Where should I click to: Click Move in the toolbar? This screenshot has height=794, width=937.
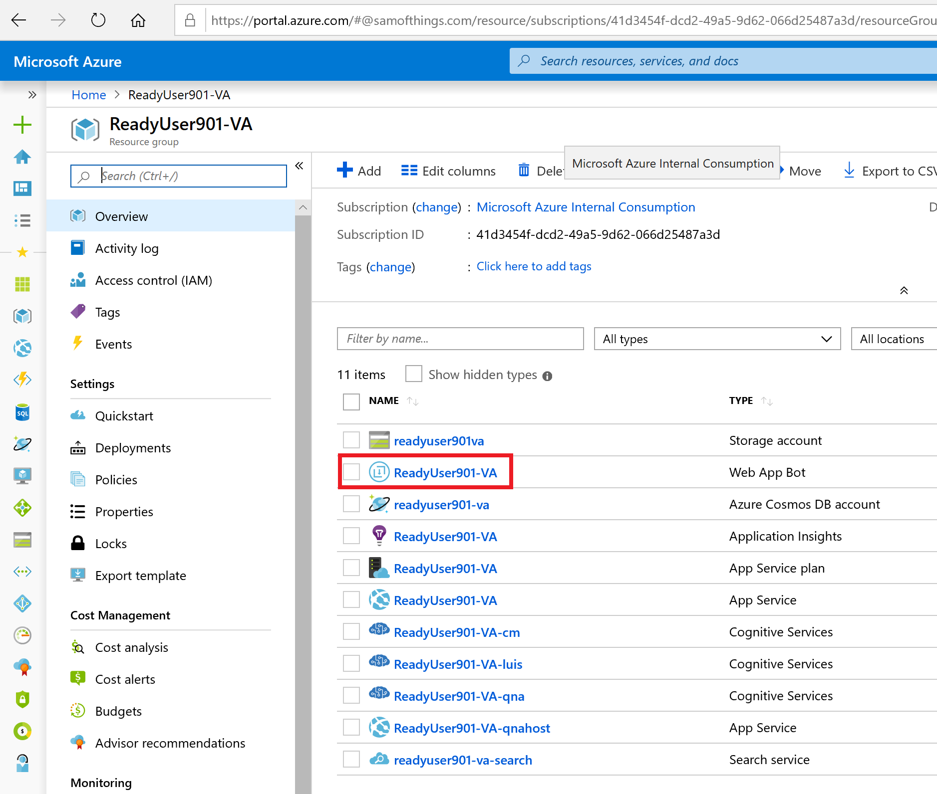coord(805,171)
